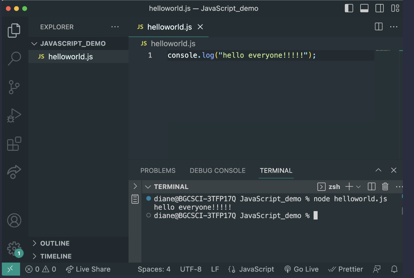This screenshot has width=414, height=278.
Task: Close the bottom panel
Action: click(x=394, y=170)
